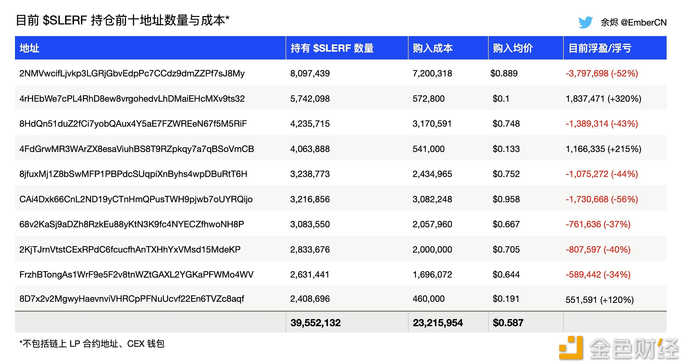The height and width of the screenshot is (364, 683).
Task: Click purchase cost 2,000,000
Action: 432,250
